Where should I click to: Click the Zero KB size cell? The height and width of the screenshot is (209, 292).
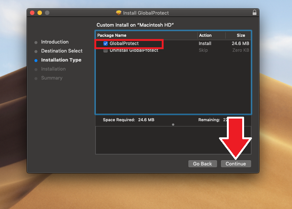241,50
